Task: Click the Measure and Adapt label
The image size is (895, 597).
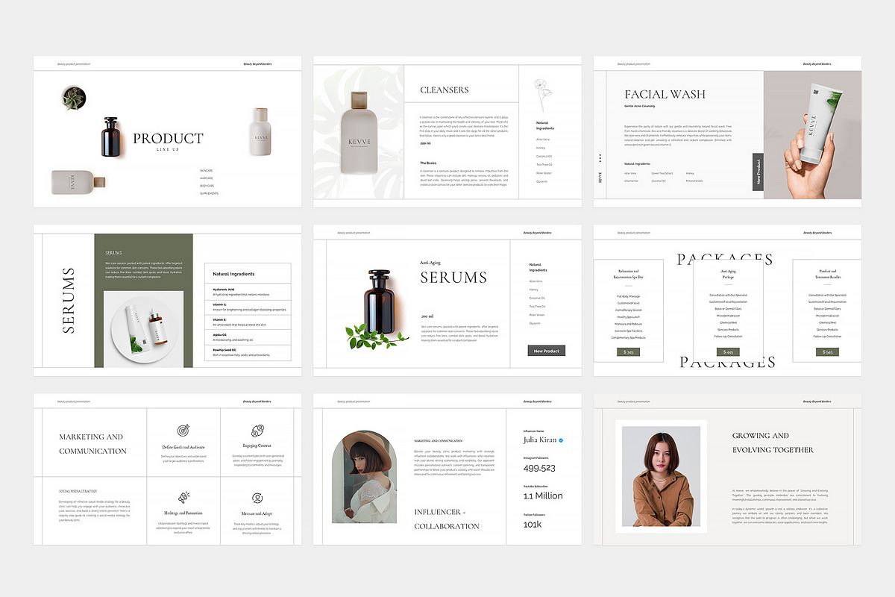Action: point(257,513)
